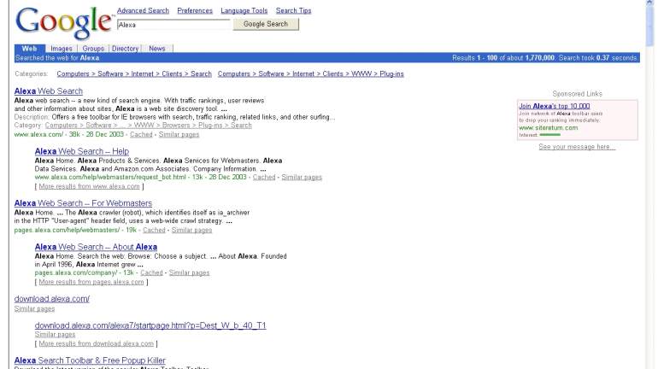Show more results from pages.alexa.com

pos(91,282)
